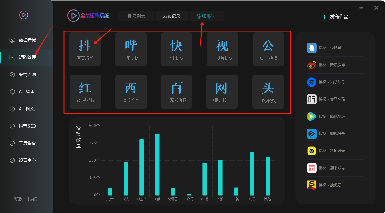Click the 知乎 icon
This screenshot has height=213, width=385.
tap(312, 82)
